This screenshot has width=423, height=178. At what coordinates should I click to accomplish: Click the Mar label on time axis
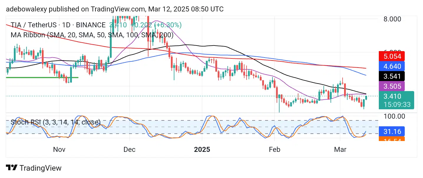[x=340, y=150]
